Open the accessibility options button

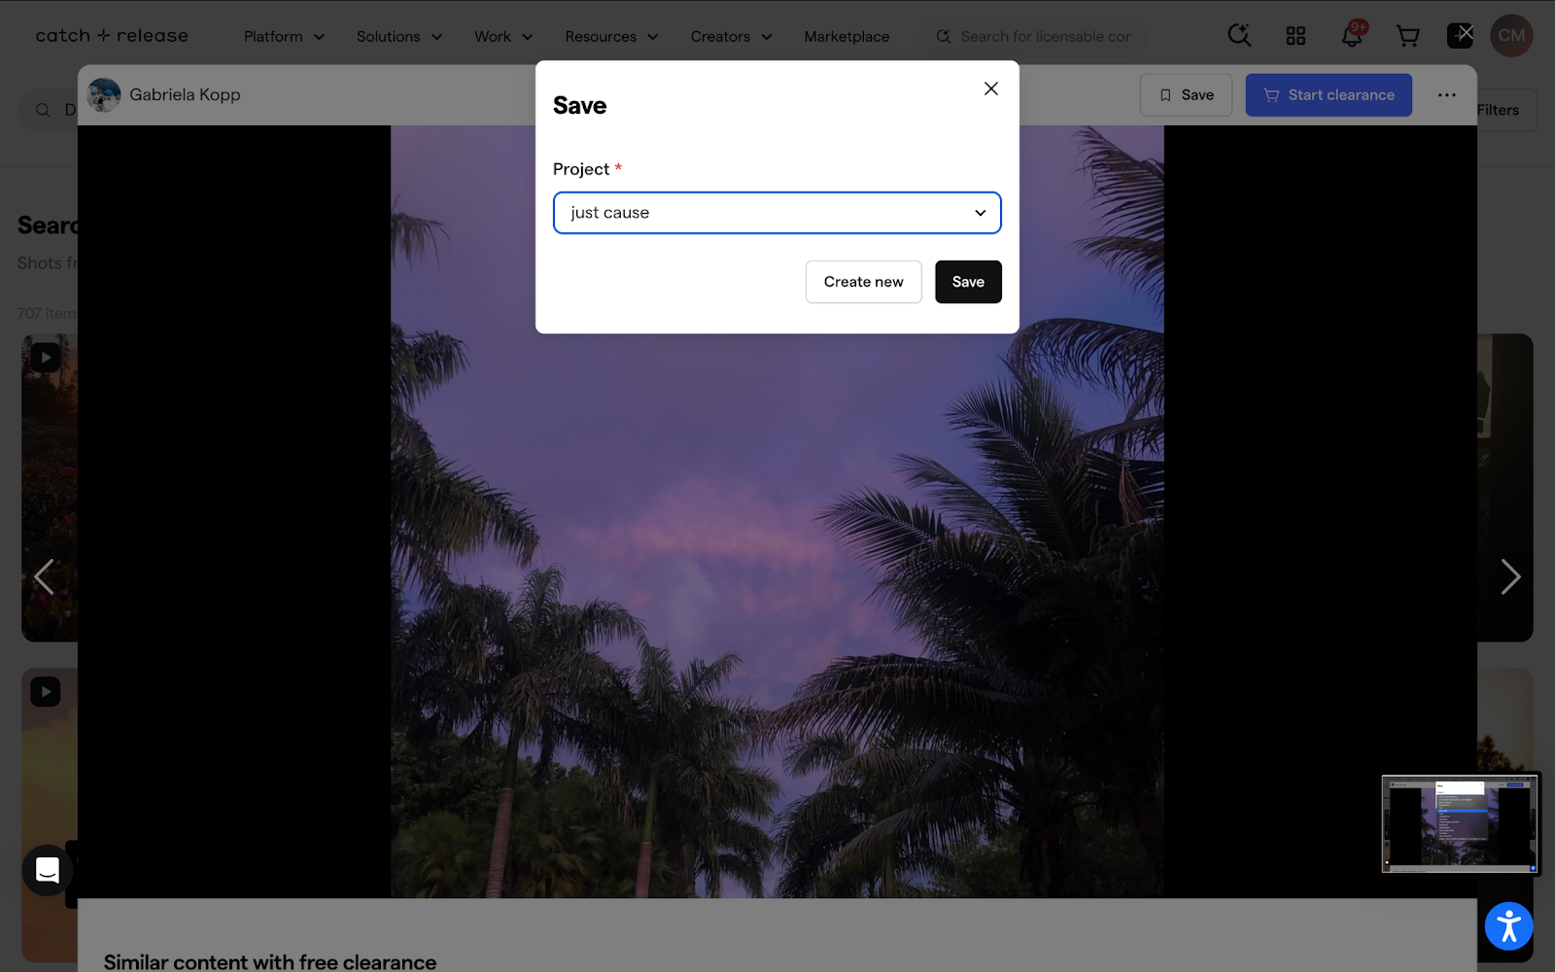[1508, 926]
